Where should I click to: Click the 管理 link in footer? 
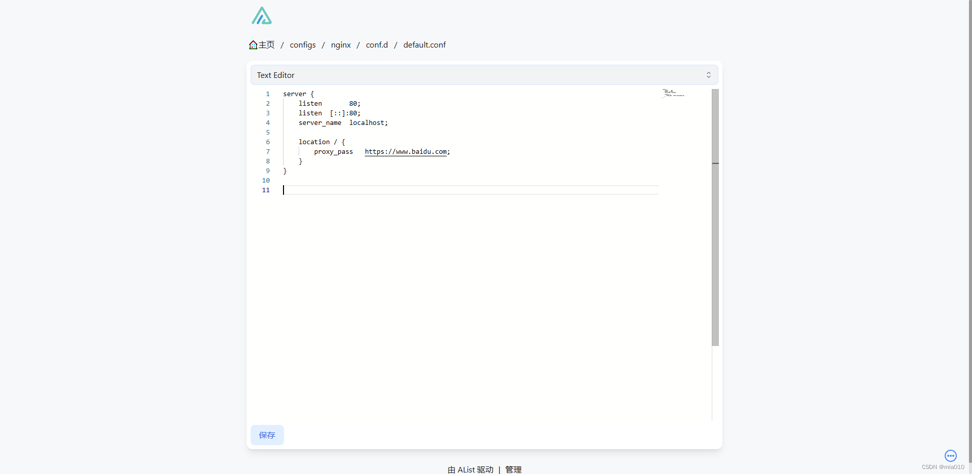(x=513, y=469)
